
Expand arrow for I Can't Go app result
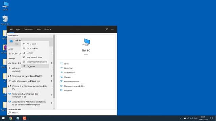[x=52, y=53]
